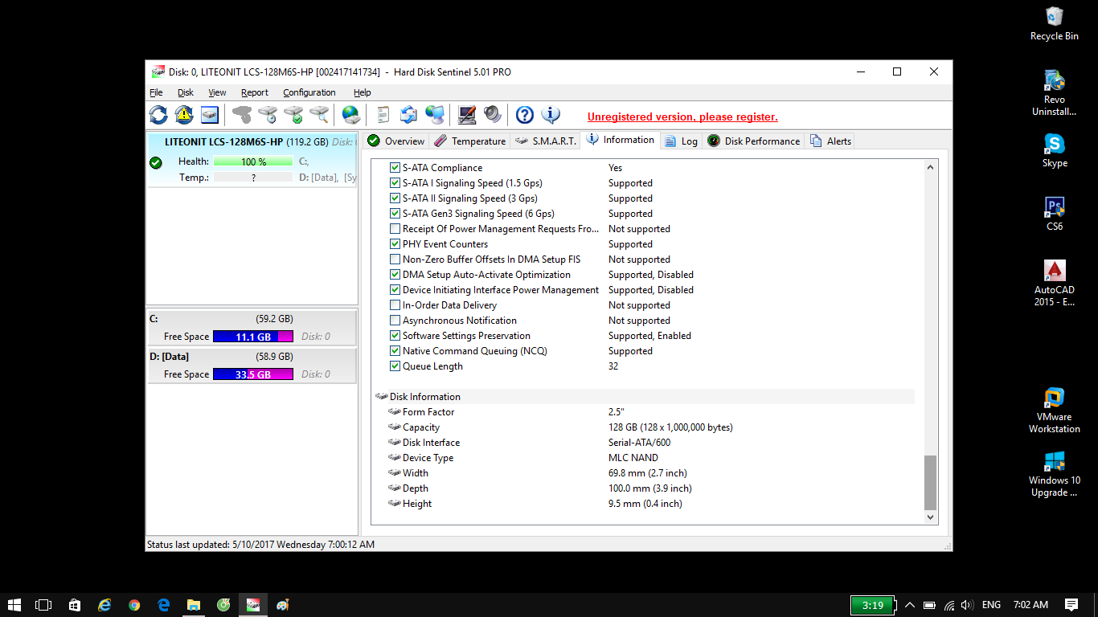The height and width of the screenshot is (617, 1098).
Task: Click the refresh with warning triangle icon
Action: pyautogui.click(x=184, y=115)
